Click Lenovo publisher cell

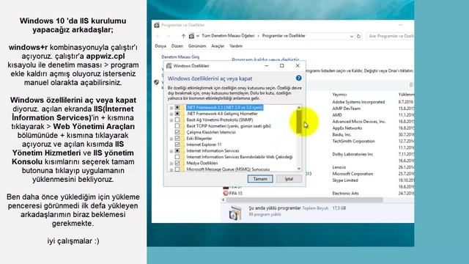click(339, 167)
